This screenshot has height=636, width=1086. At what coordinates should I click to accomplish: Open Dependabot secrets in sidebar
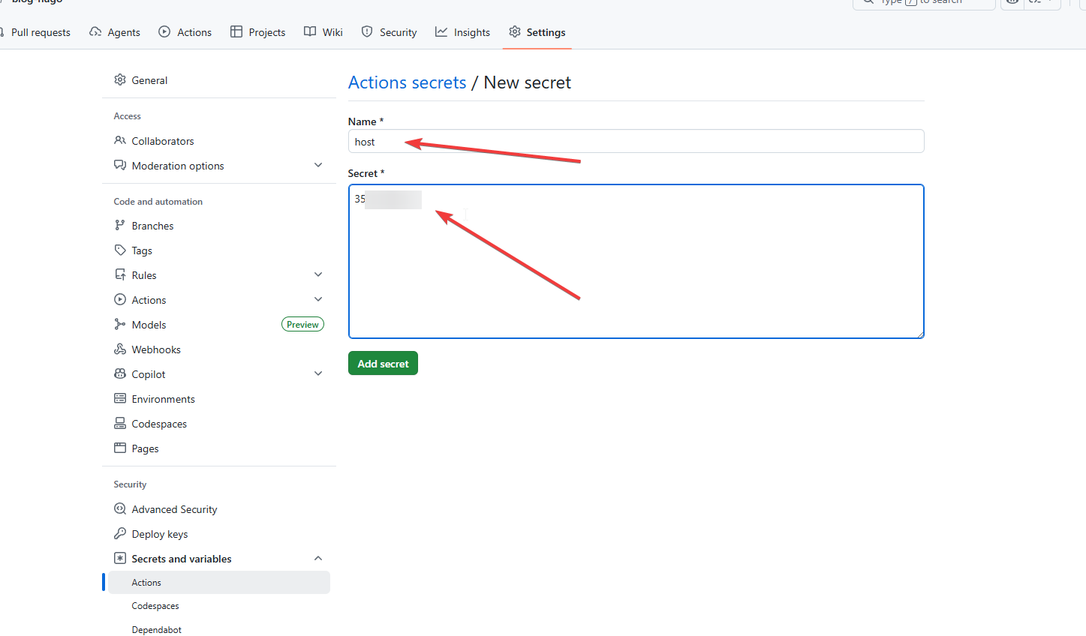point(157,630)
